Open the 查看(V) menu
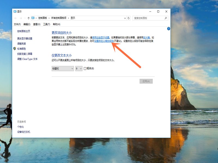Image resolution: width=218 pixels, height=163 pixels. point(37,24)
